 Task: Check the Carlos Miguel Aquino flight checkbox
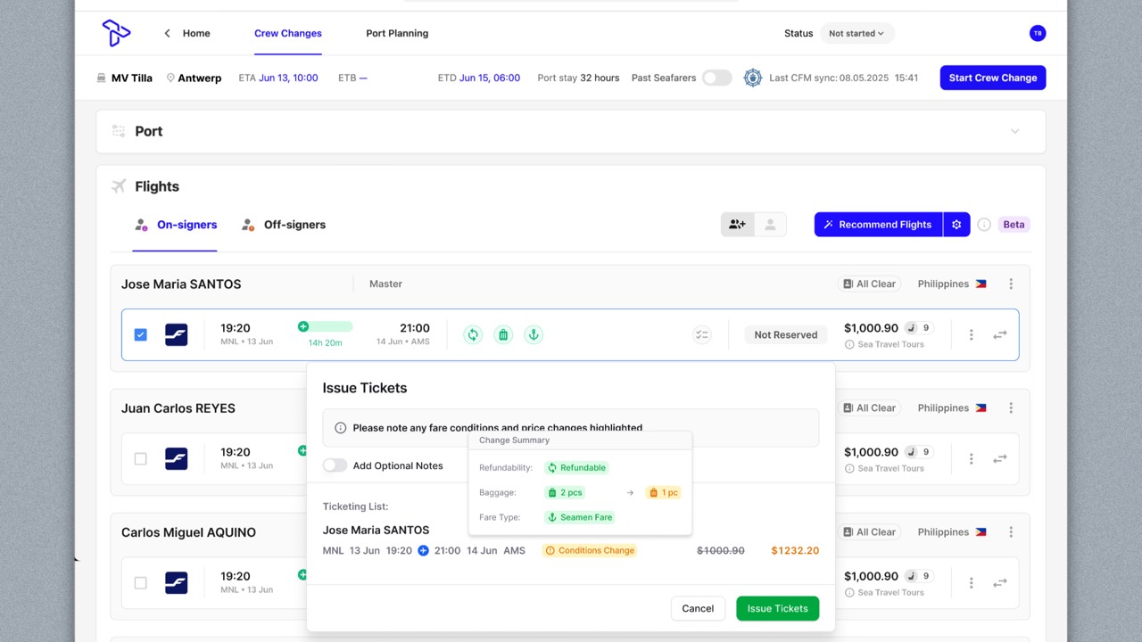tap(140, 583)
